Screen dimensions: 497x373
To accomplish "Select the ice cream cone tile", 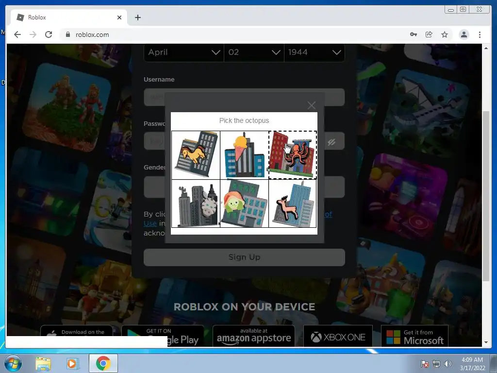I will pos(245,155).
